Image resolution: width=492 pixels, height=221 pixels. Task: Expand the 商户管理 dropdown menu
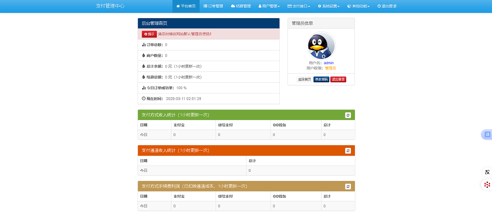tap(269, 6)
